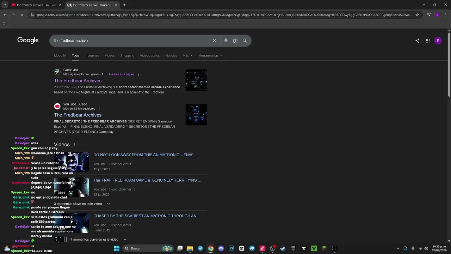Open Epic Games Launcher from taskbar
Image resolution: width=451 pixels, height=254 pixels.
pyautogui.click(x=293, y=248)
